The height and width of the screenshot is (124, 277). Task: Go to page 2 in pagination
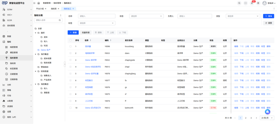tap(246, 118)
